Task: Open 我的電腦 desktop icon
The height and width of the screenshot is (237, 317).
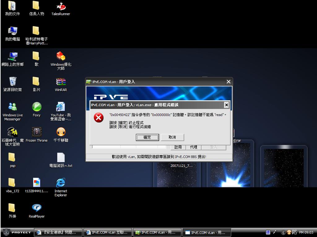Action: pos(12,34)
